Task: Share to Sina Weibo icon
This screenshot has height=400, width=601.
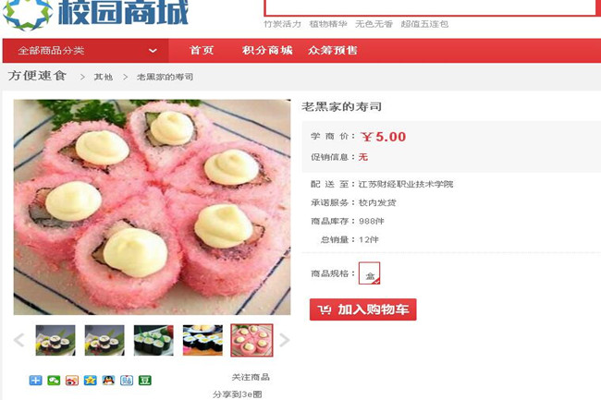Action: tap(72, 380)
